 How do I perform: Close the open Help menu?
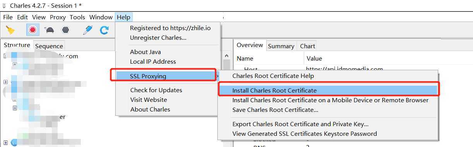click(x=124, y=17)
